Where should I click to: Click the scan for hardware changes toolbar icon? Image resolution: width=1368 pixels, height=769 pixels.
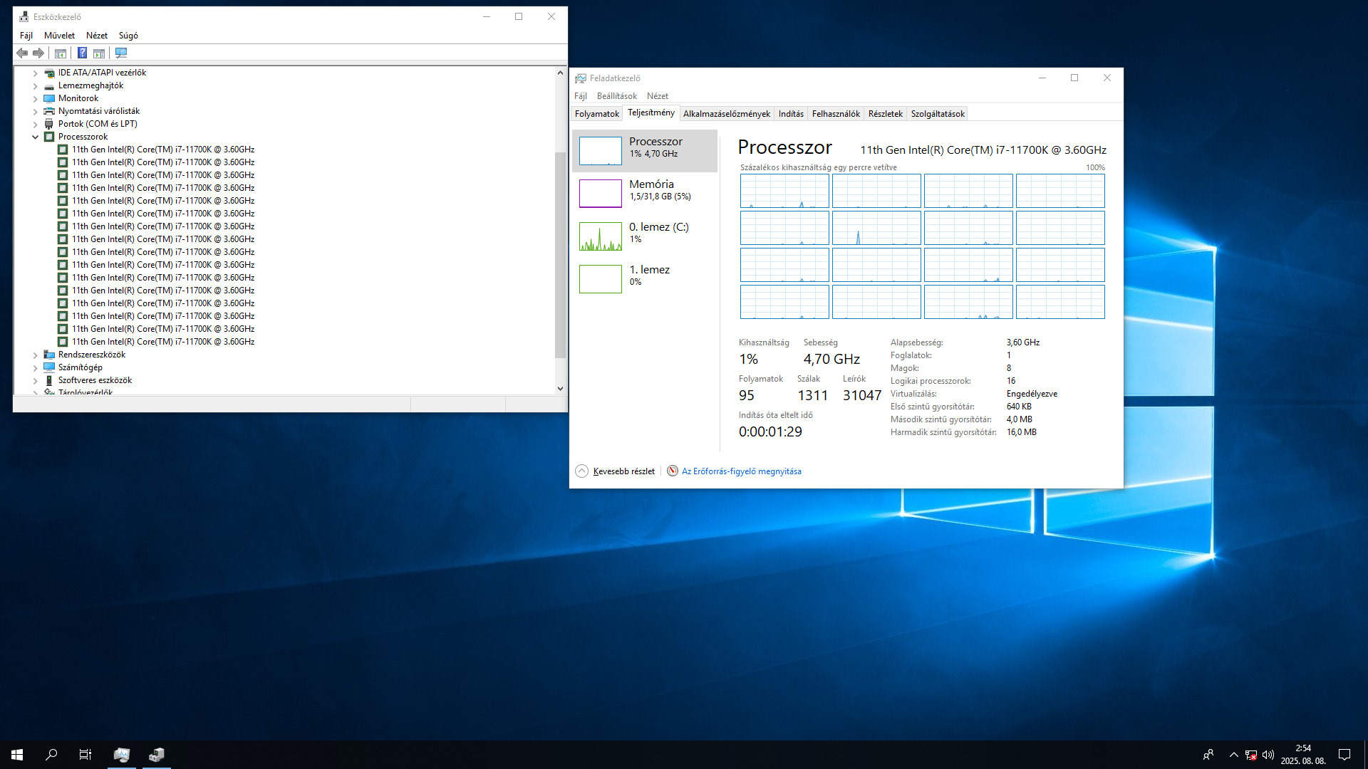coord(121,53)
